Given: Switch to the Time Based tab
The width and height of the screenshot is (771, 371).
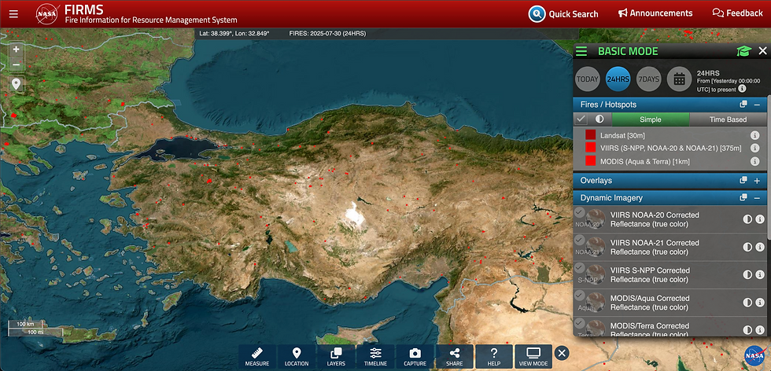Looking at the screenshot, I should (x=728, y=119).
